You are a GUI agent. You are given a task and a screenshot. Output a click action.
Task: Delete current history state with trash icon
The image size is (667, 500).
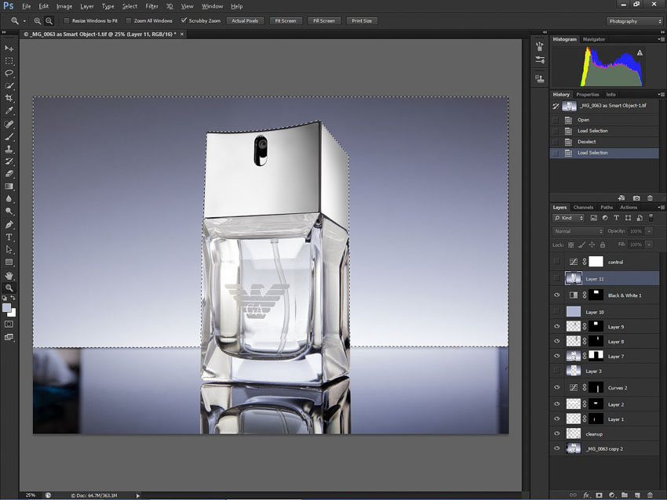pyautogui.click(x=650, y=198)
